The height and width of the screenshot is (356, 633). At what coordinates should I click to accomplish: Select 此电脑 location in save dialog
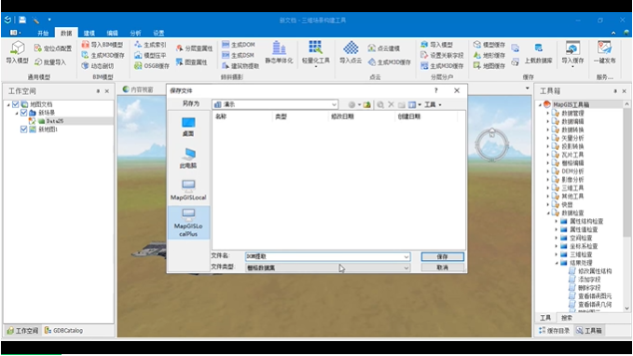(x=188, y=158)
